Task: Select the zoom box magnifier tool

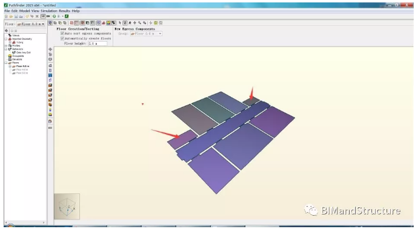Action: pyautogui.click(x=145, y=23)
